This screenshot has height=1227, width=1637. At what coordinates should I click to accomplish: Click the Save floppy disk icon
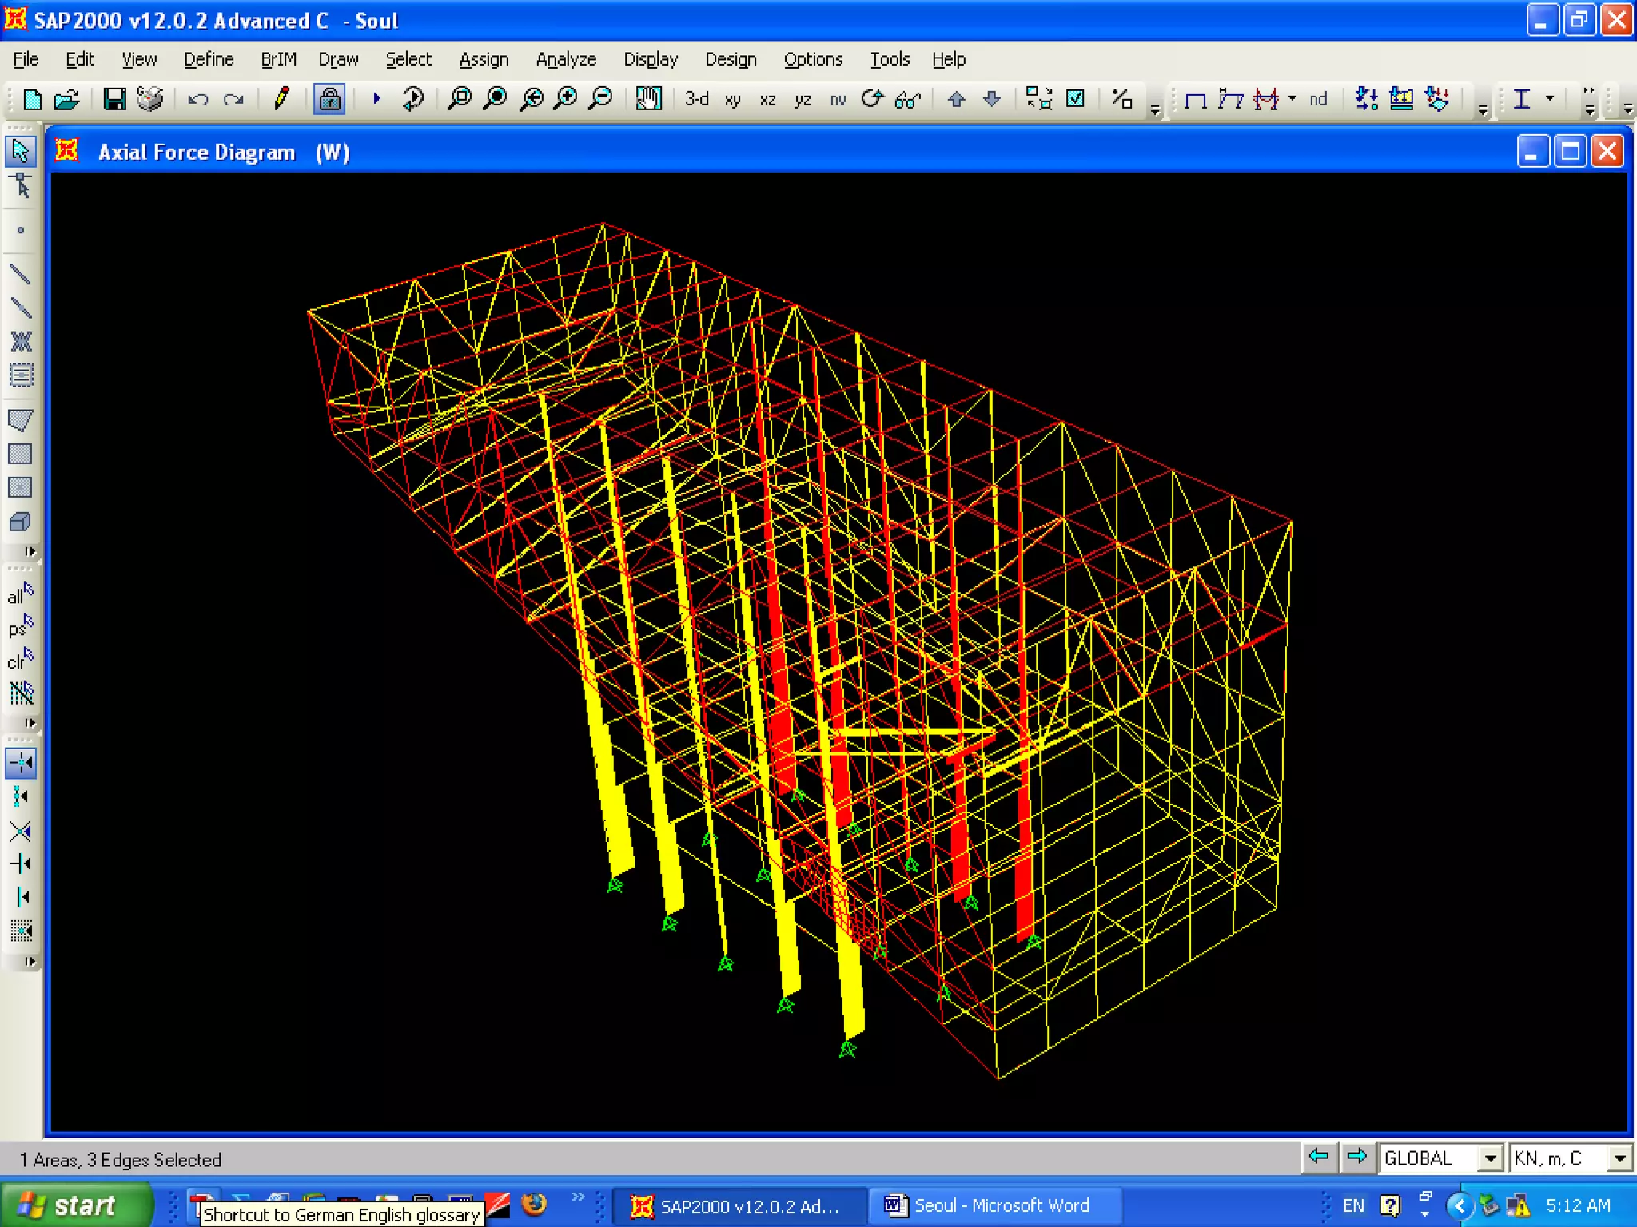pos(114,99)
